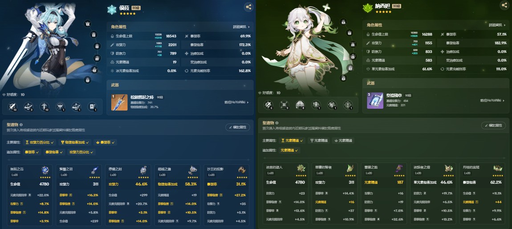512x229 pixels.
Task: Open Nahida's third talent icon showing level 8
Action: (300, 104)
